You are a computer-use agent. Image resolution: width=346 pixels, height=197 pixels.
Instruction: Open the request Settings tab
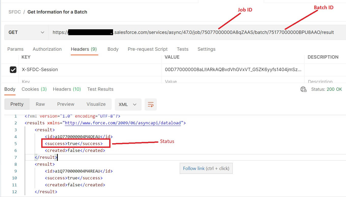coord(206,49)
